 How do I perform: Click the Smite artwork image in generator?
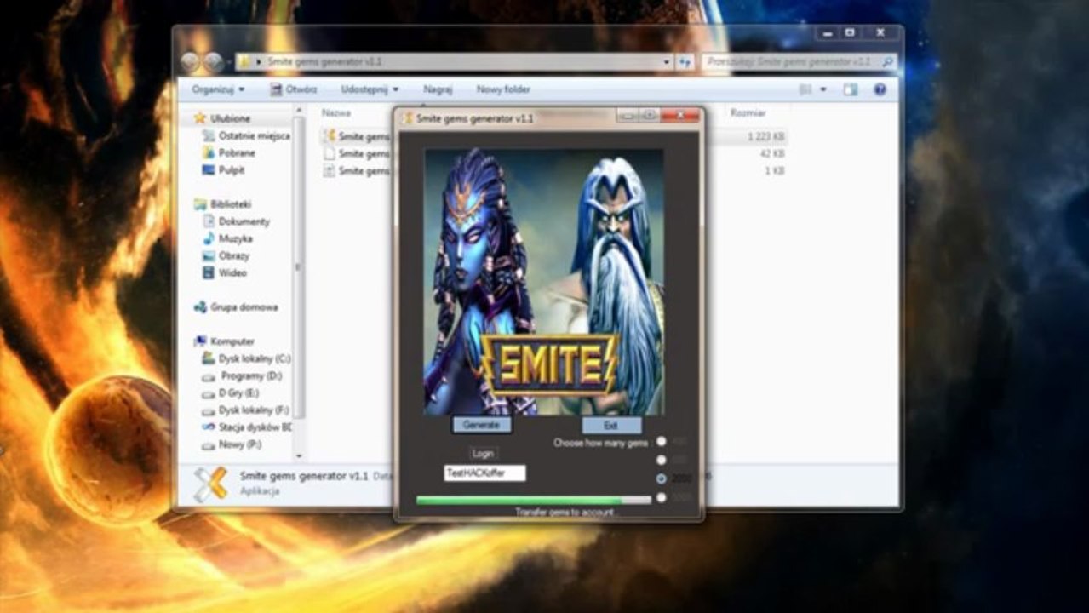(544, 282)
